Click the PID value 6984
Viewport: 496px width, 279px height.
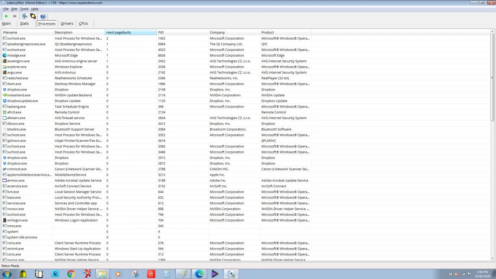162,44
